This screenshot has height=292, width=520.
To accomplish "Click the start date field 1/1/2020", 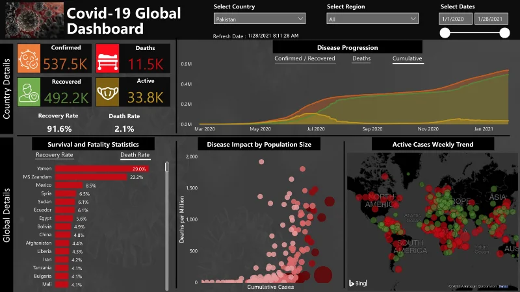I will pos(456,19).
